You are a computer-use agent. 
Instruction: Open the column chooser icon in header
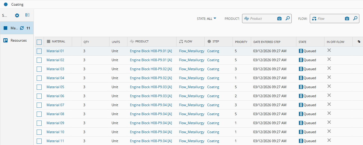(359, 42)
